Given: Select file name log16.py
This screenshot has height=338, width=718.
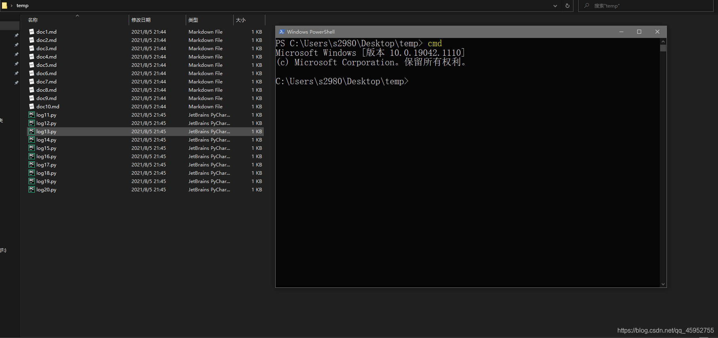Looking at the screenshot, I should click(46, 156).
